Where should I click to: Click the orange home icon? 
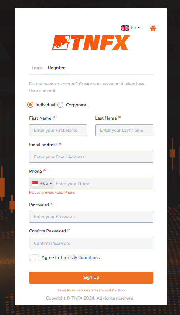(153, 28)
